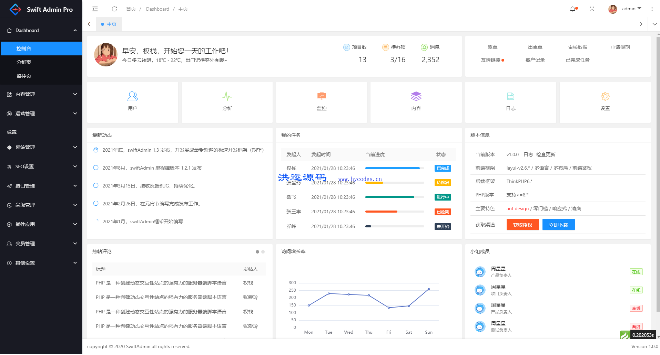
Task: Click the 其他设置 sidebar icon
Action: [x=9, y=263]
